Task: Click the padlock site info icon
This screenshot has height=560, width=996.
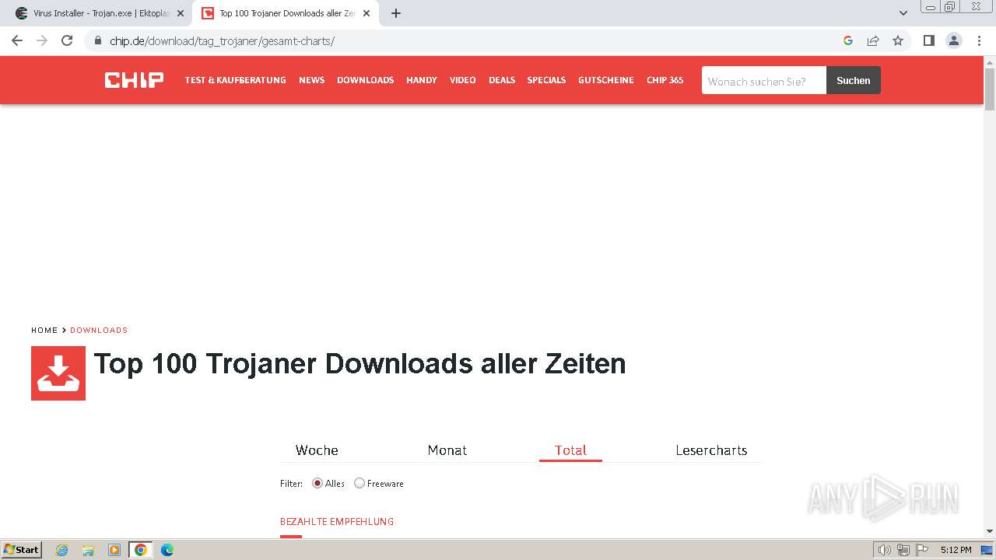Action: [98, 40]
